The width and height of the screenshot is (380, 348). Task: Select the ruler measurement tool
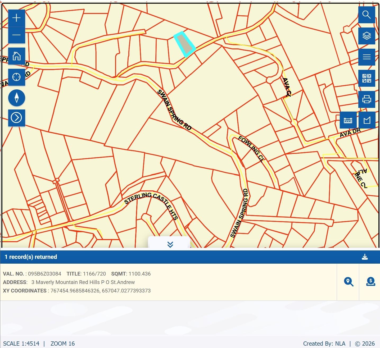click(348, 121)
